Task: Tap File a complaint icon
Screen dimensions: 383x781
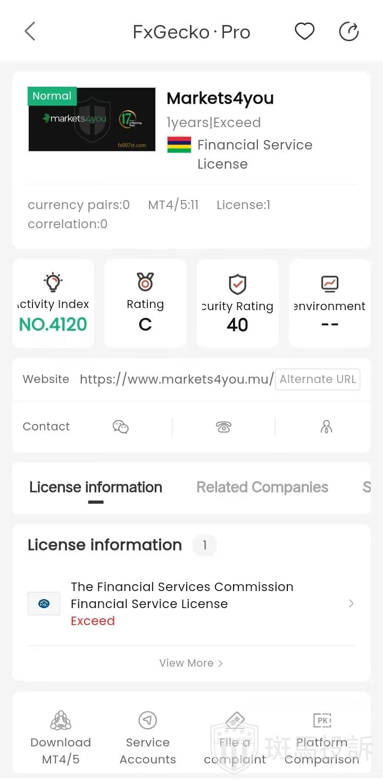Action: coord(235,721)
